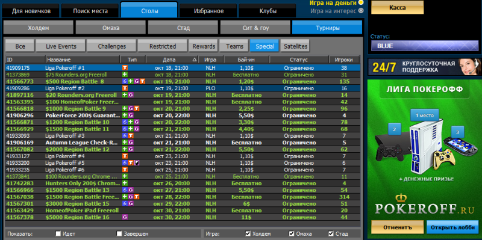Sort by the Дата column header arrow
This screenshot has height=240, width=482.
194,60
